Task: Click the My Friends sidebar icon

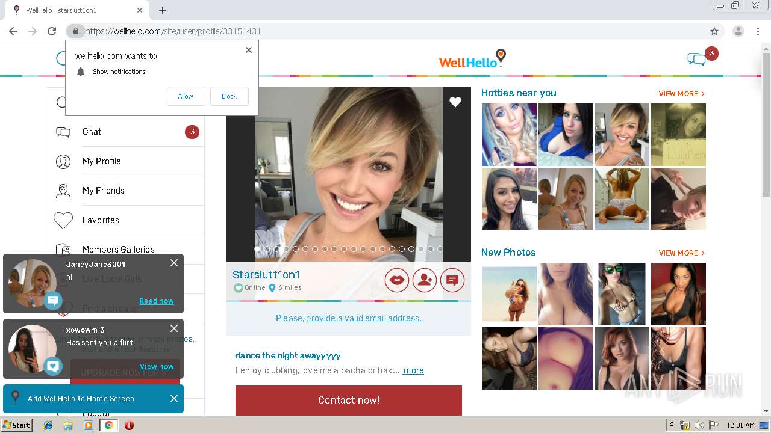Action: tap(63, 191)
